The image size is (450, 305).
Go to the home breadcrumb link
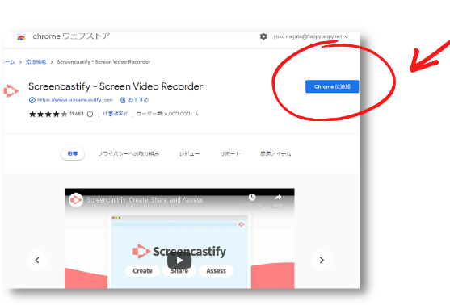point(9,62)
